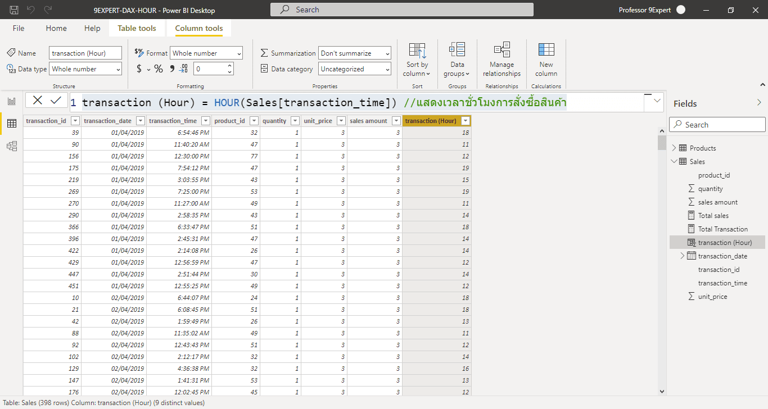The width and height of the screenshot is (768, 409).
Task: Apply percentage format
Action: 159,69
